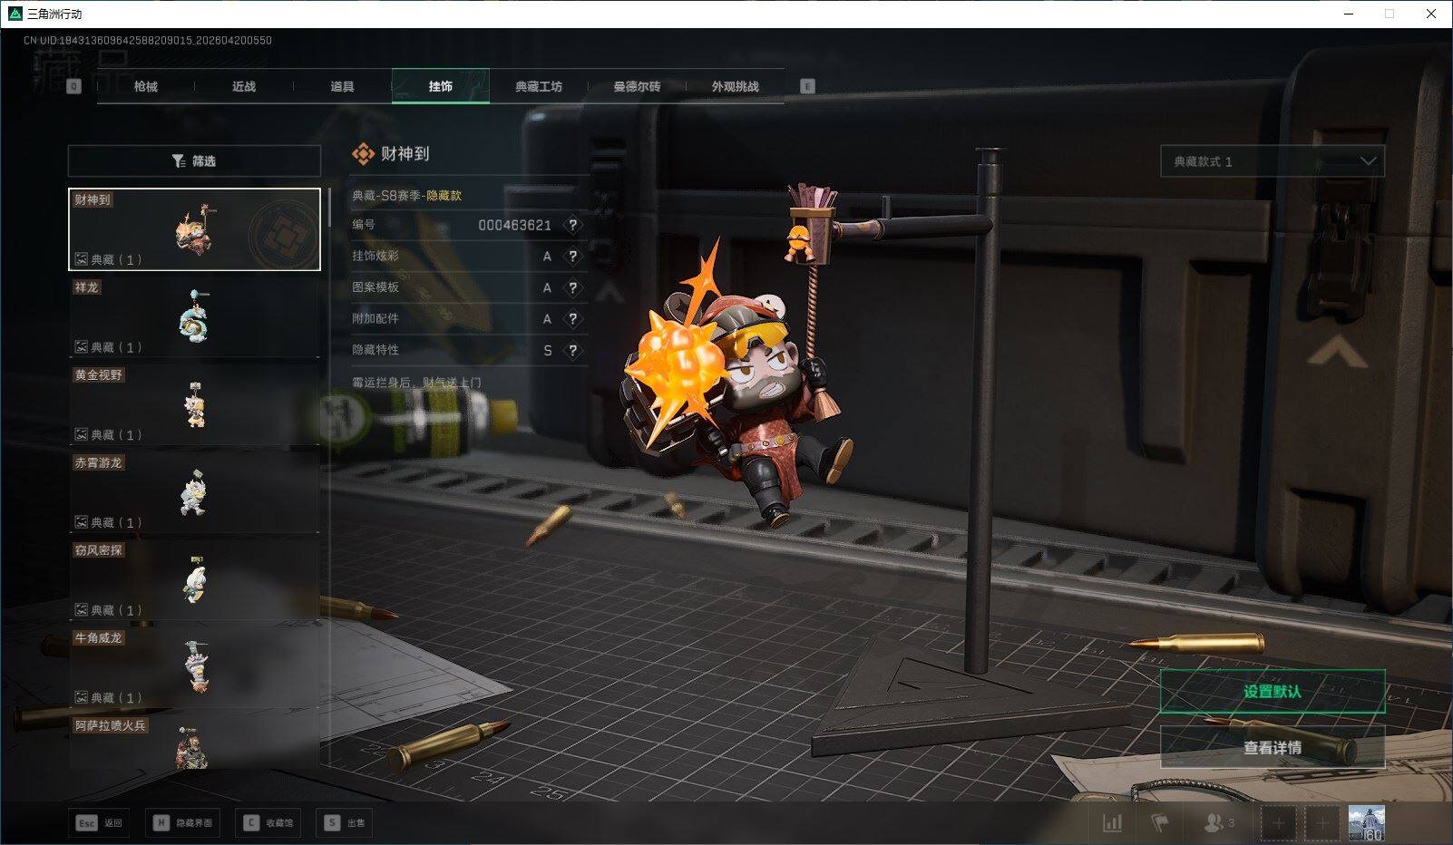Maximize the 三角洲行动 window
The height and width of the screenshot is (845, 1453).
(1390, 14)
